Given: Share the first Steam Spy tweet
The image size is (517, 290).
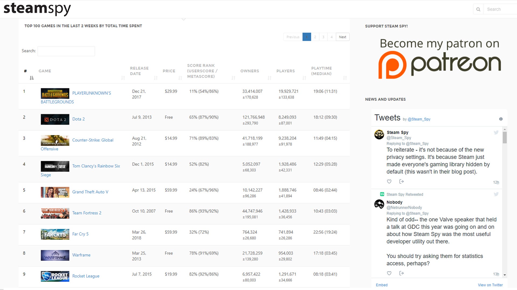Looking at the screenshot, I should 401,182.
